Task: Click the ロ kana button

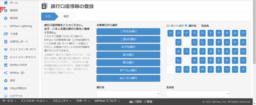Action: coord(178,69)
